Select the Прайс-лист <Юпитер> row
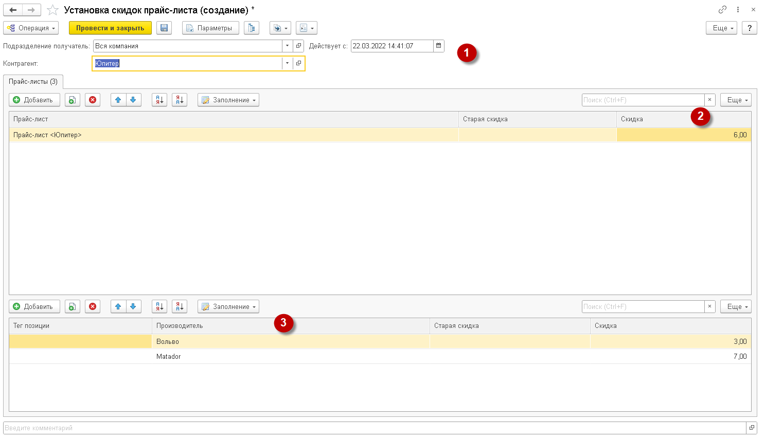Screen dimensions: 765x439 click(380, 135)
